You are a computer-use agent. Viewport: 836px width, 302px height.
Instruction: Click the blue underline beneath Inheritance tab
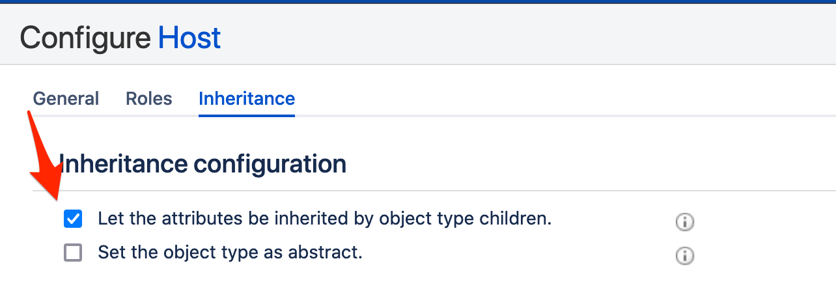(x=247, y=116)
